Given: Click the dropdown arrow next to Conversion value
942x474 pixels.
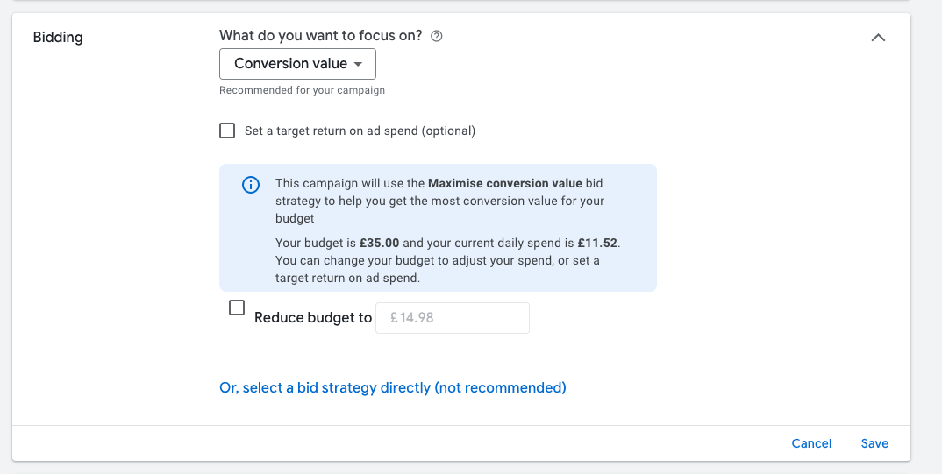Looking at the screenshot, I should [358, 64].
